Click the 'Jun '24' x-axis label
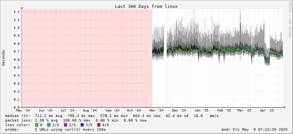 [x=46, y=110]
